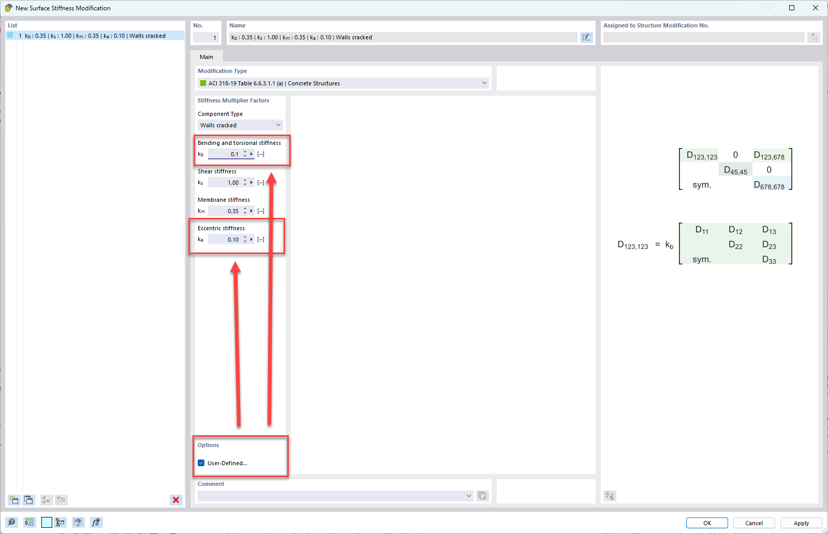Open rename dialog via pencil icon beside Name

coord(586,37)
